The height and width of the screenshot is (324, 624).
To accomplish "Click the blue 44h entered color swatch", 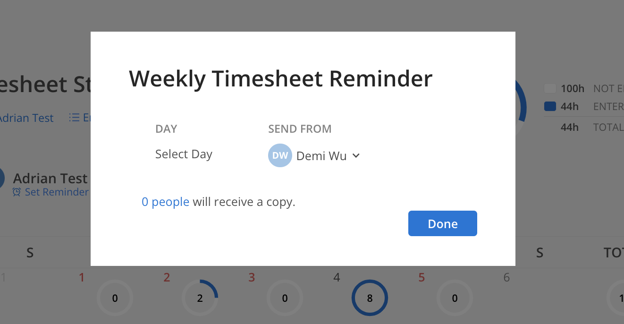I will pos(550,106).
